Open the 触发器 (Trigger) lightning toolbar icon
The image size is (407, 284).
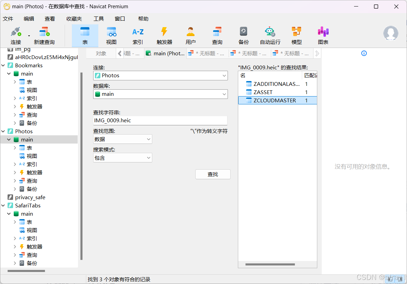coord(164,35)
